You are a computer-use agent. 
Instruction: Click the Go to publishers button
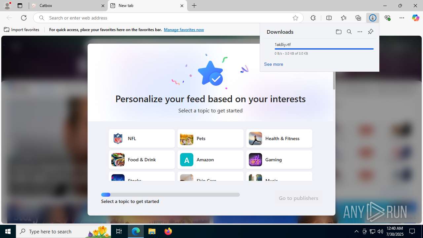coord(298,198)
